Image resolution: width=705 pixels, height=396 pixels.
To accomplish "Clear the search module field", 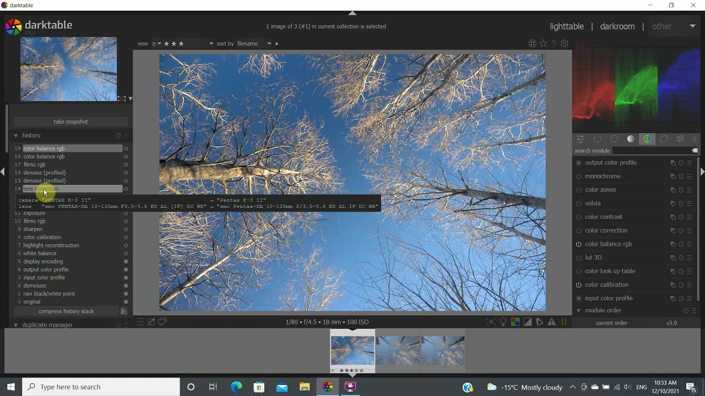I will 695,151.
